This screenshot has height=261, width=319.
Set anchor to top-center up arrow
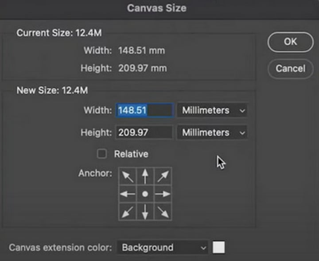(145, 176)
